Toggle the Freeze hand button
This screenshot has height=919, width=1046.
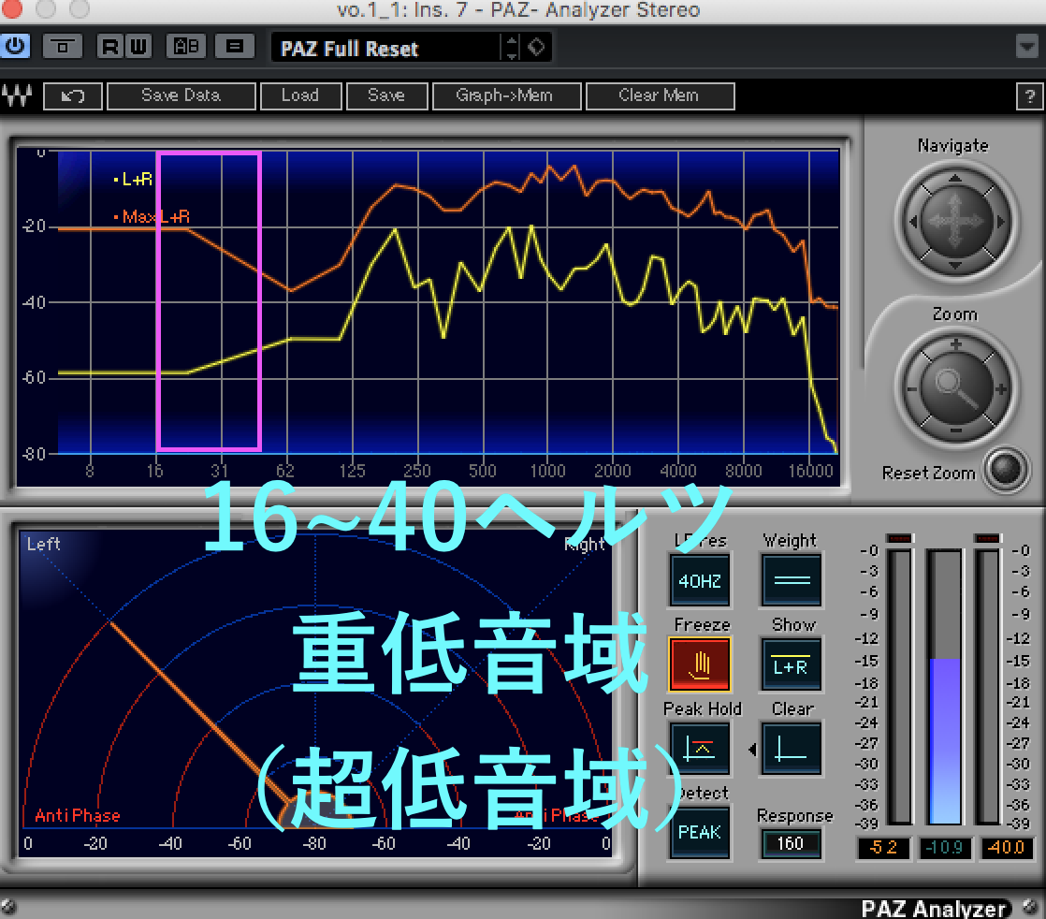click(700, 664)
